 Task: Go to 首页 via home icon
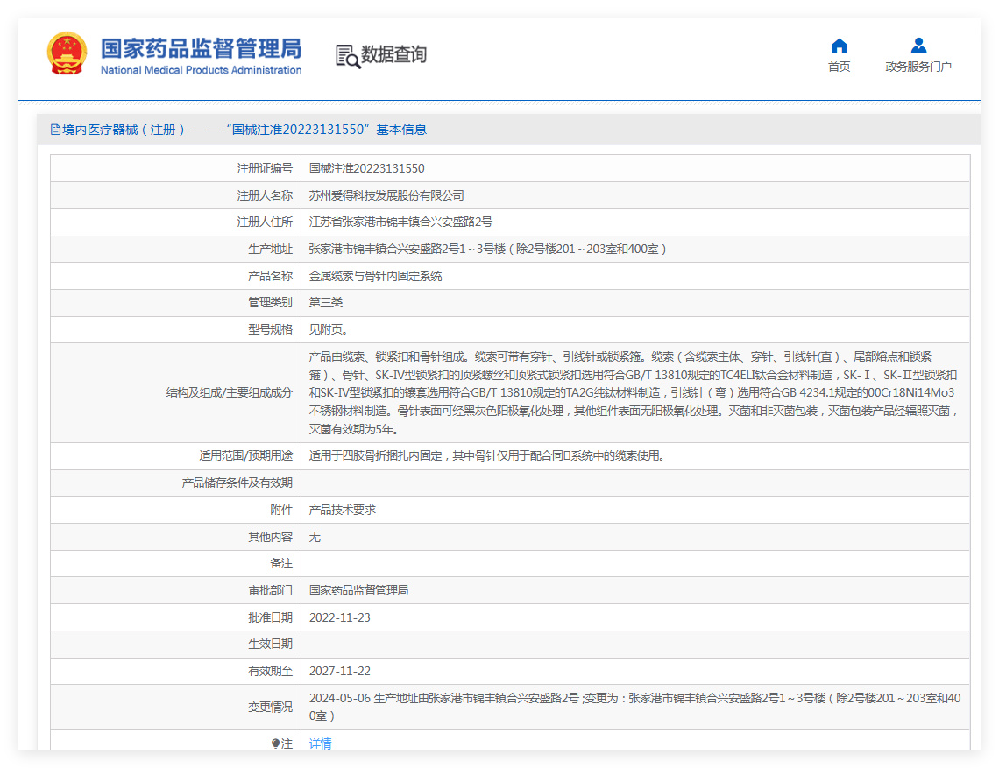tap(840, 46)
